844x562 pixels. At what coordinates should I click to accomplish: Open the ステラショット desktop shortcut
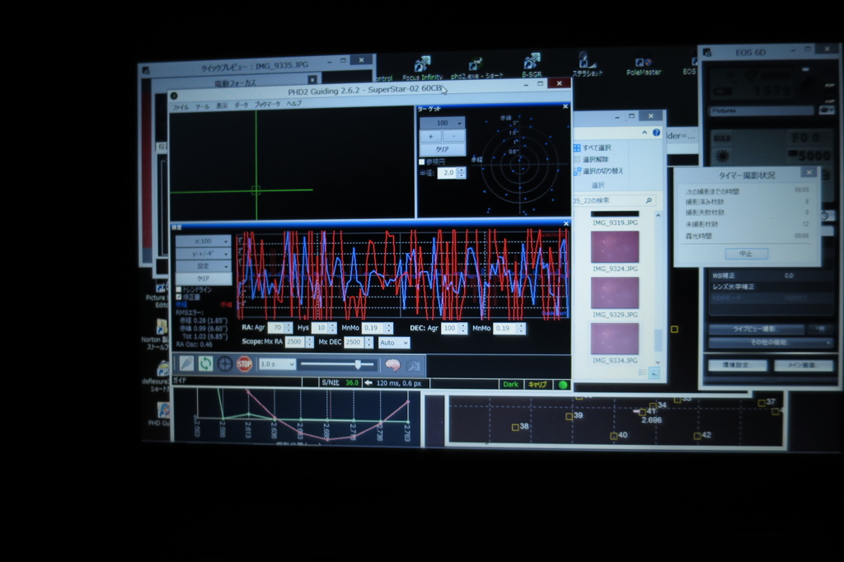pyautogui.click(x=586, y=64)
